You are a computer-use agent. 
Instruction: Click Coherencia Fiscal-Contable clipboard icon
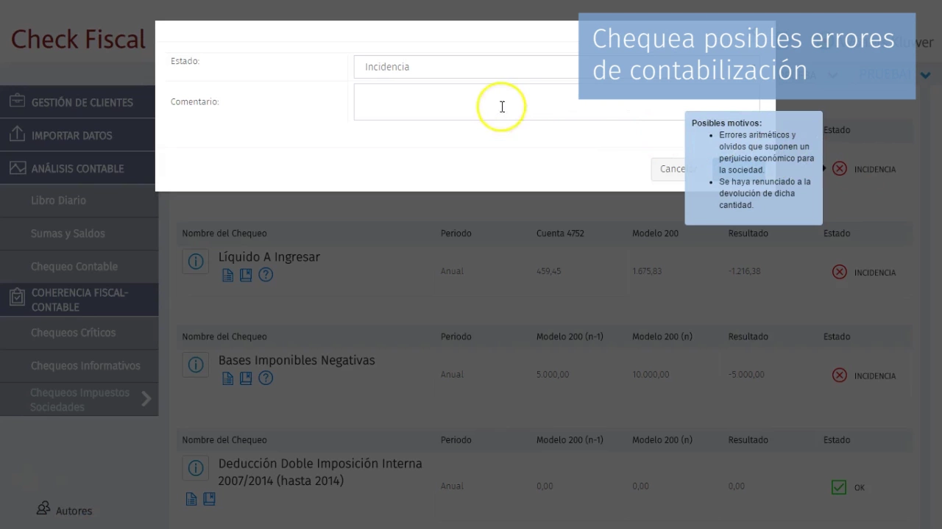pos(17,298)
